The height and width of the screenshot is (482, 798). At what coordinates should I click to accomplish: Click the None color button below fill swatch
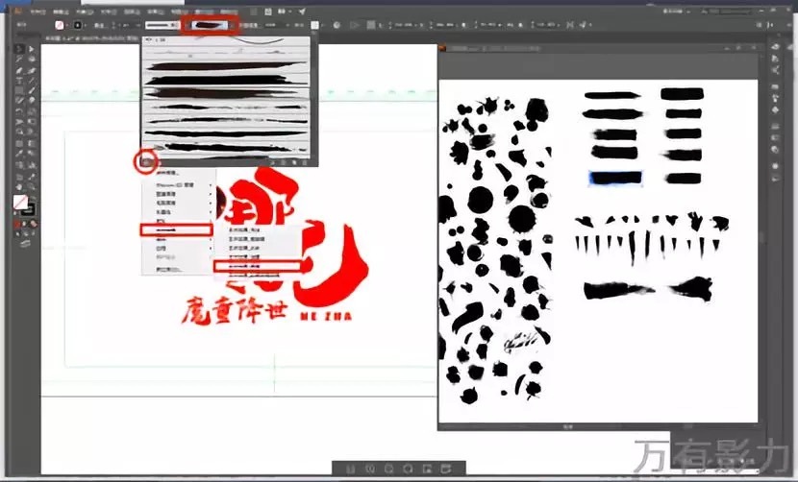(x=32, y=225)
